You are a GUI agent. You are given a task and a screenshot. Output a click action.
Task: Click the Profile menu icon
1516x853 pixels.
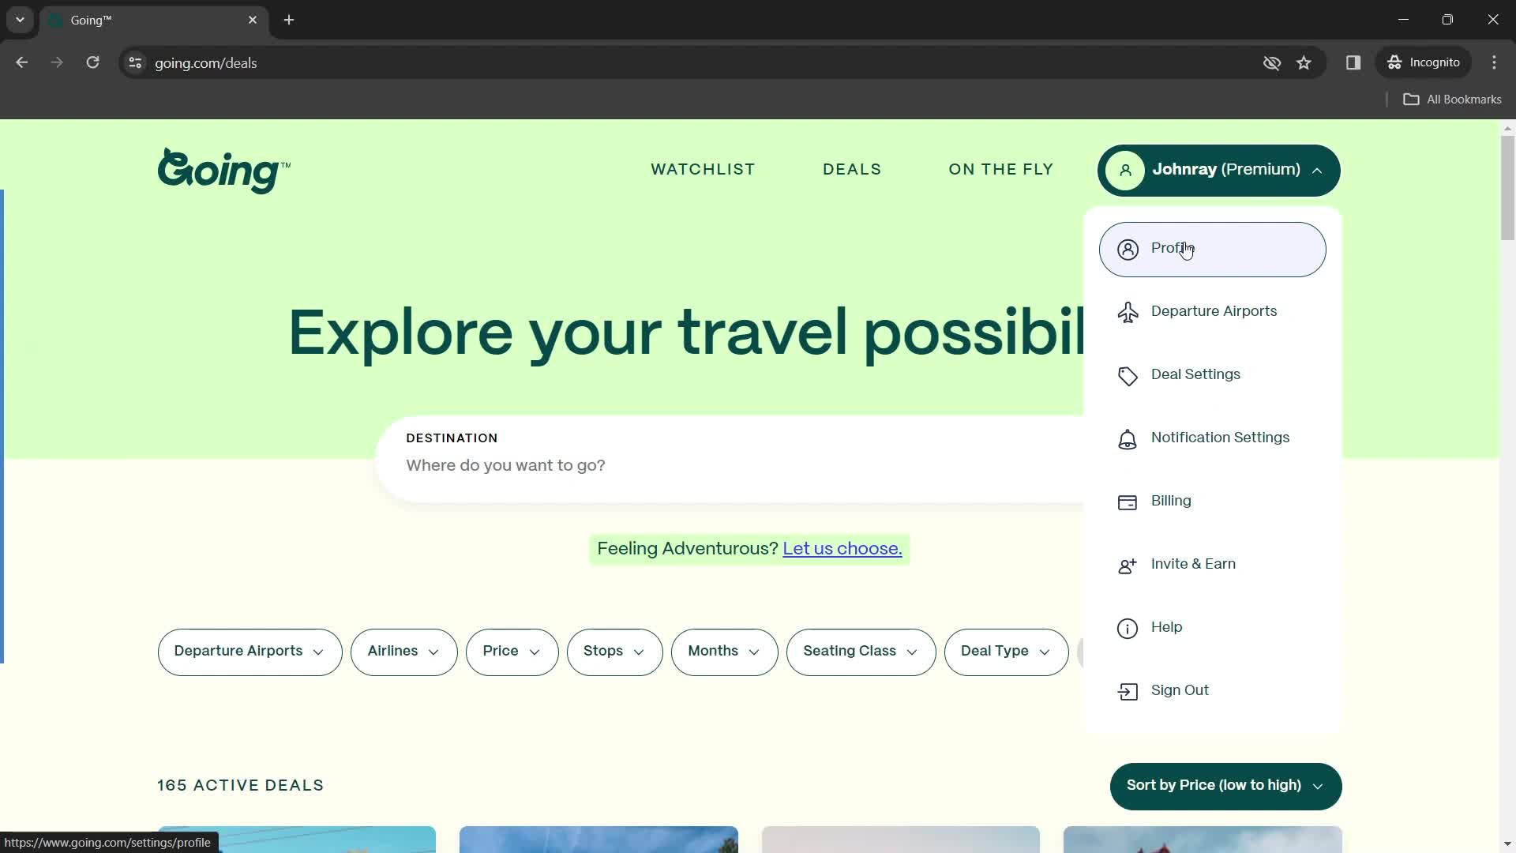[1128, 249]
